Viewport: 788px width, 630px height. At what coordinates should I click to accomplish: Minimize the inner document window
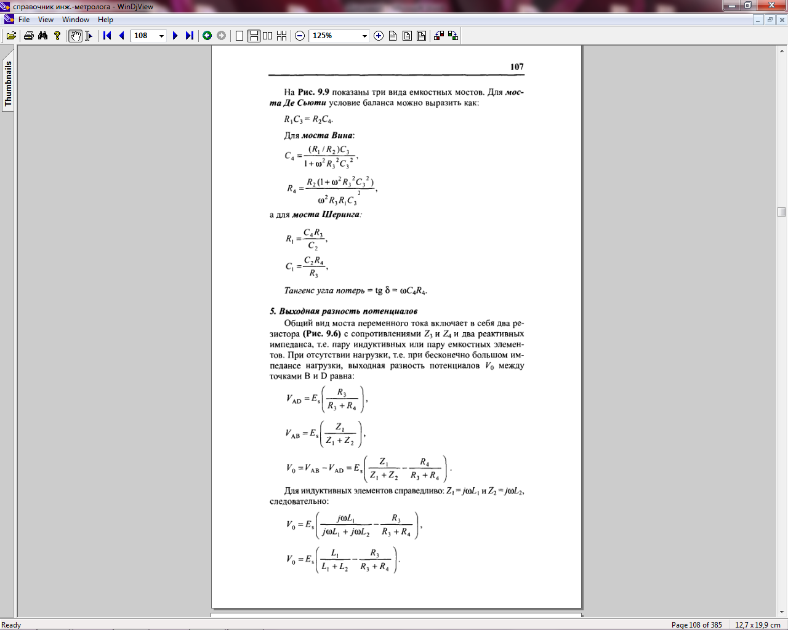(758, 20)
